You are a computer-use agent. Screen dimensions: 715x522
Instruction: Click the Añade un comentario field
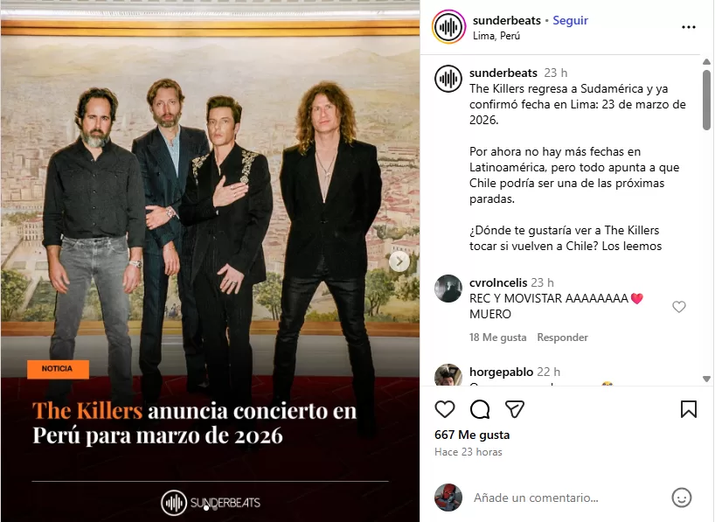pyautogui.click(x=566, y=498)
